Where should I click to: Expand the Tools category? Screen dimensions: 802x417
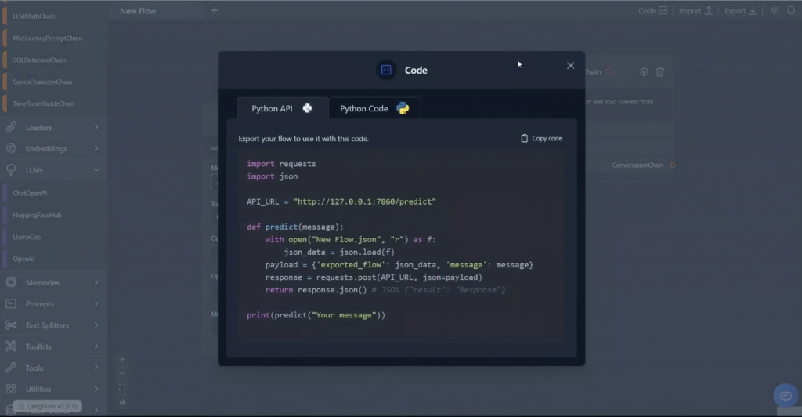53,368
